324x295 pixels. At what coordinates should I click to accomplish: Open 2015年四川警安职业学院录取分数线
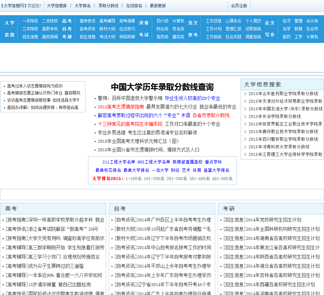pos(283,139)
